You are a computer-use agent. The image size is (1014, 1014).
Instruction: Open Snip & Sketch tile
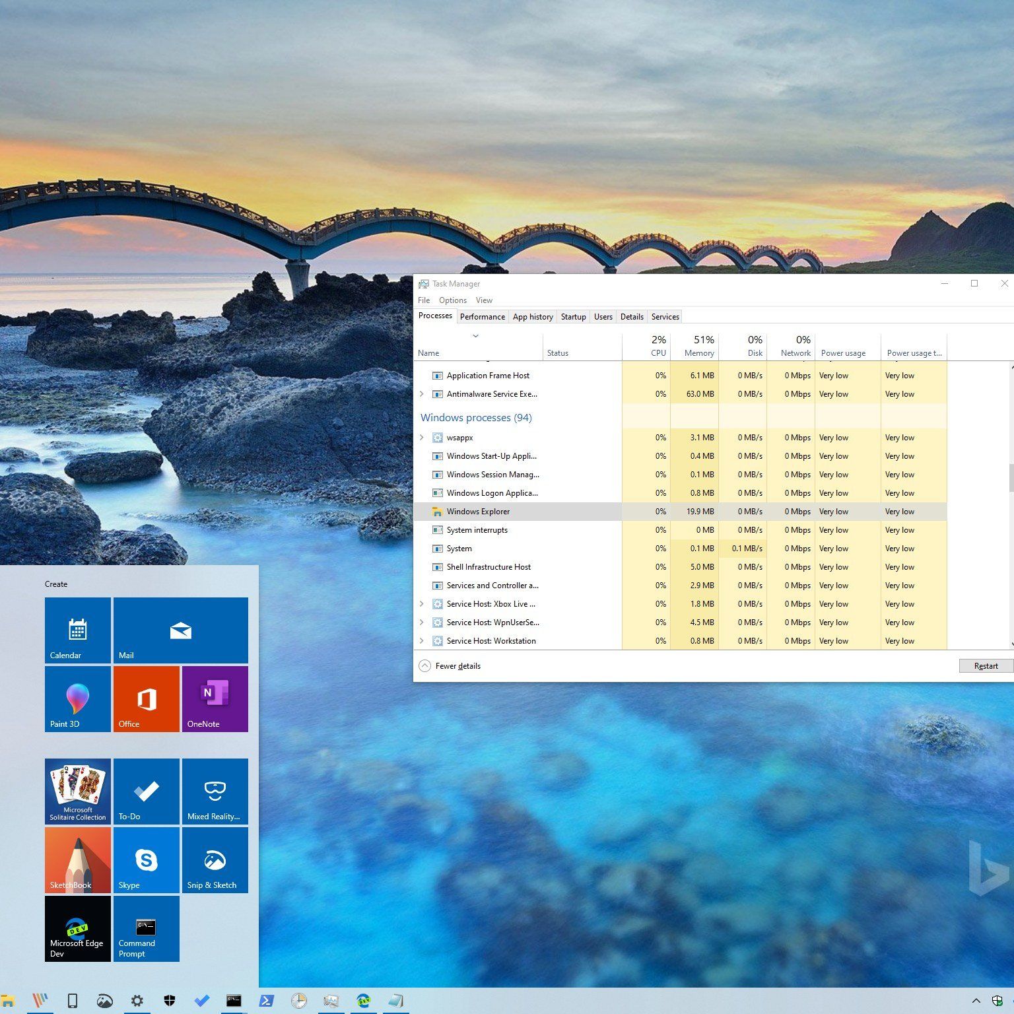click(215, 860)
